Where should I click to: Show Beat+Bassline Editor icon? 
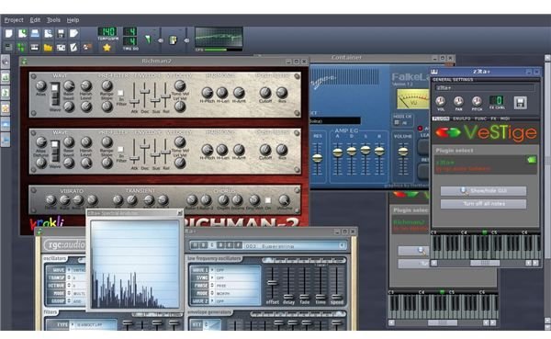(21, 47)
